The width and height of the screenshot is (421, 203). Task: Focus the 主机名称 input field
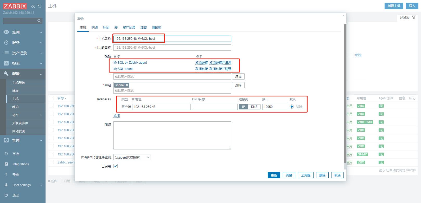pos(172,39)
